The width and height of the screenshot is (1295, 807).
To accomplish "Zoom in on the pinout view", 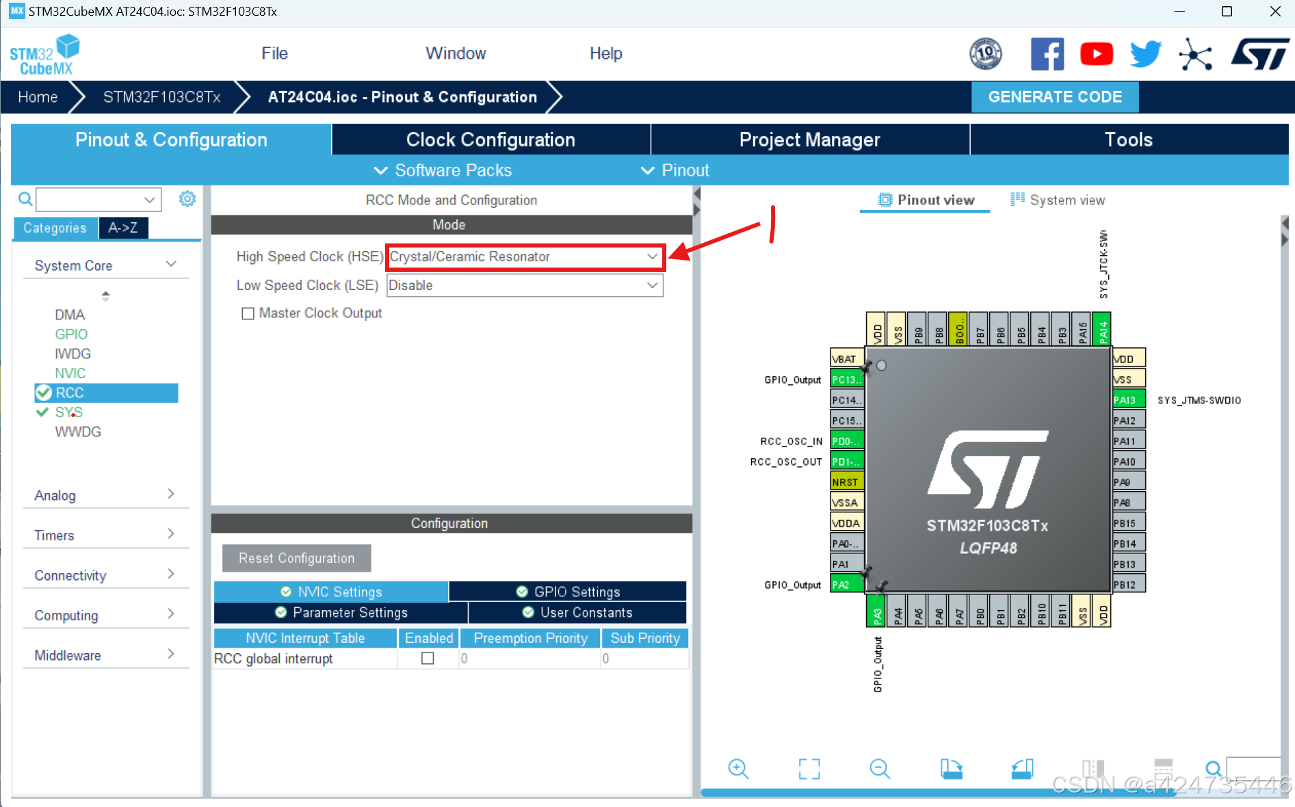I will (x=738, y=769).
